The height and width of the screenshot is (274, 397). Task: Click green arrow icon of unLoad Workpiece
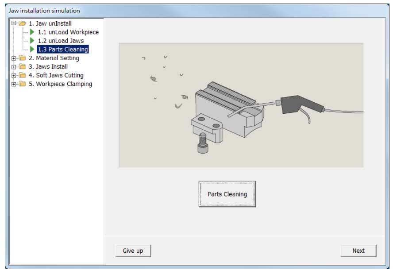(x=32, y=32)
